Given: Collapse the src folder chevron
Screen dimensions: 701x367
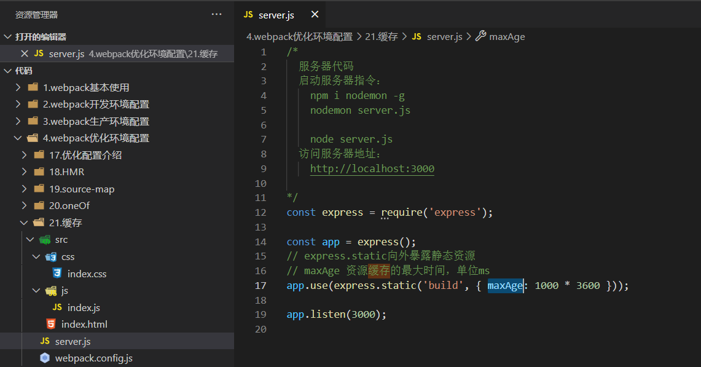Looking at the screenshot, I should (30, 240).
